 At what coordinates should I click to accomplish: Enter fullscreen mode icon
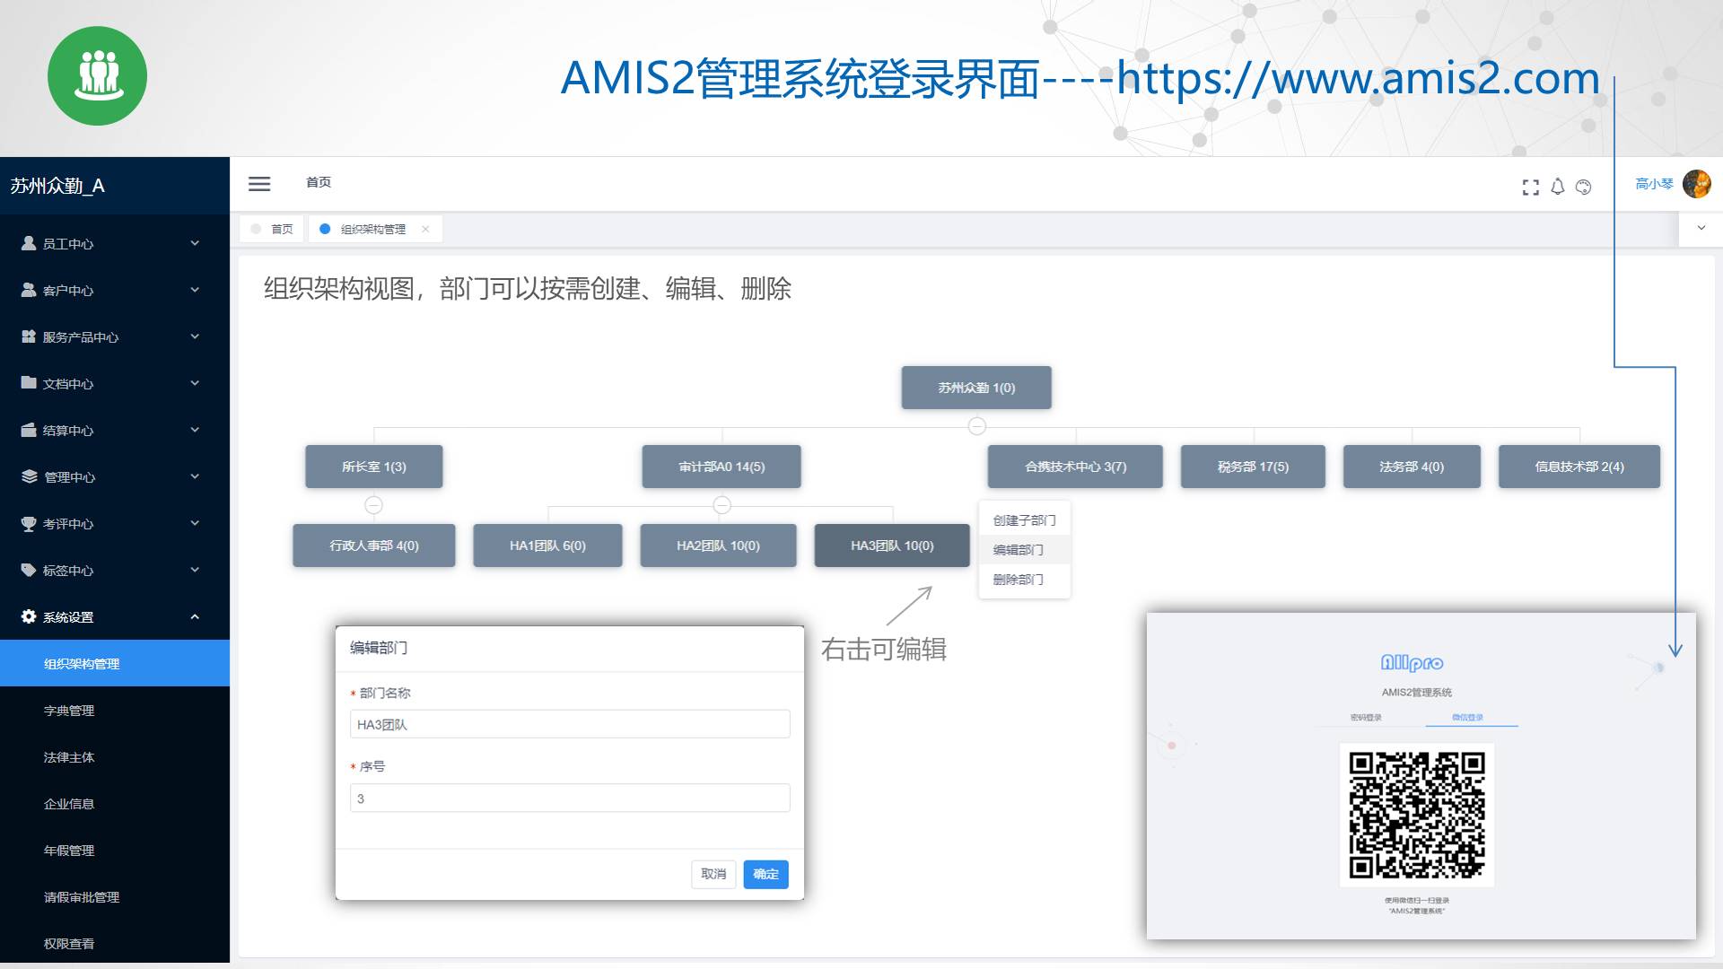(1531, 187)
